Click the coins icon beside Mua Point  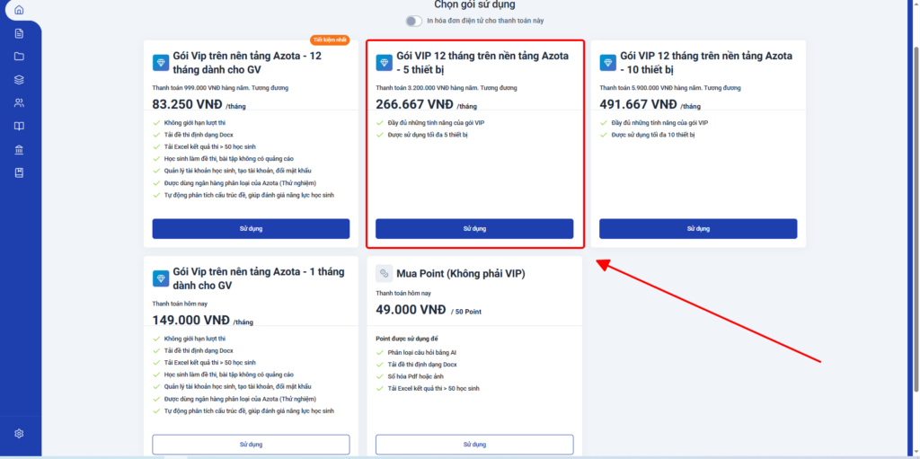[385, 274]
